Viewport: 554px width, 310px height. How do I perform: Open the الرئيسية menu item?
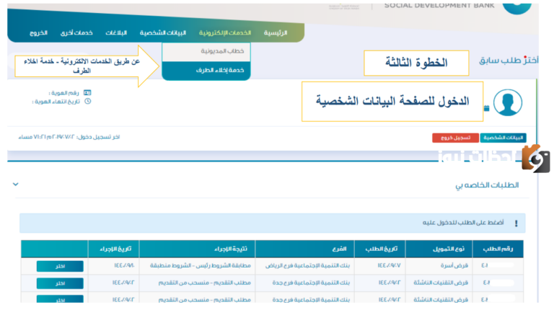point(276,33)
